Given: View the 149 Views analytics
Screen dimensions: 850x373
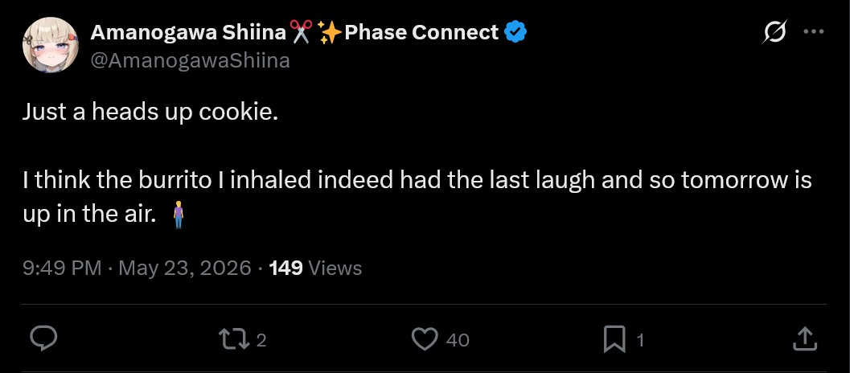Looking at the screenshot, I should coord(315,268).
